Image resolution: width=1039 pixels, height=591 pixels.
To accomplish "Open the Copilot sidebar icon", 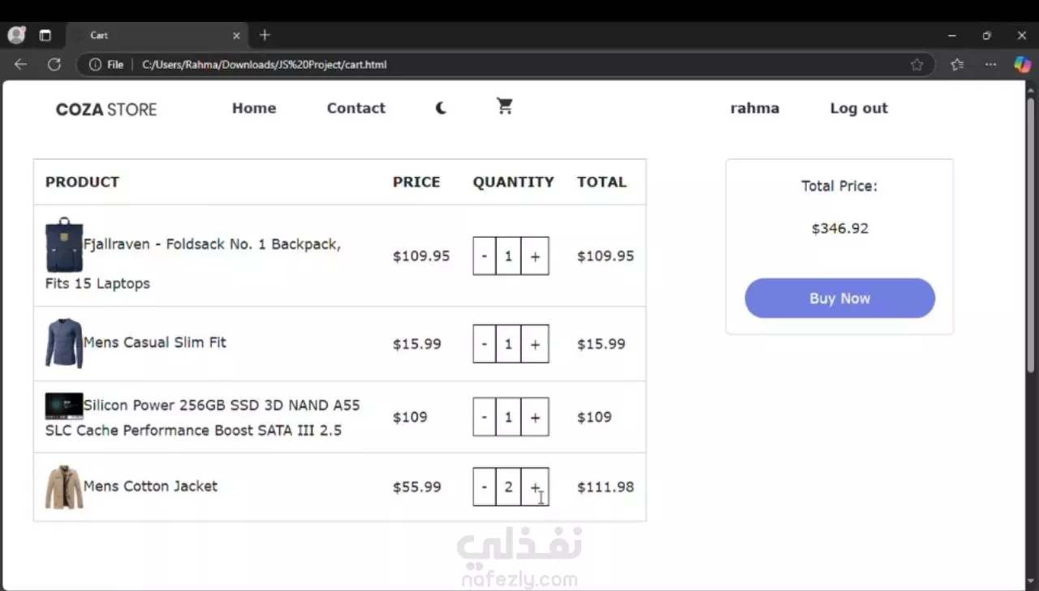I will (1023, 64).
